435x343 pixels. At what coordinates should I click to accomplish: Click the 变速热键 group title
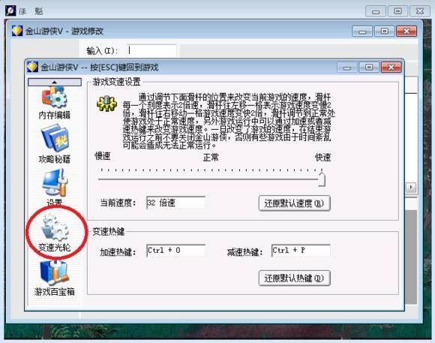pos(109,231)
